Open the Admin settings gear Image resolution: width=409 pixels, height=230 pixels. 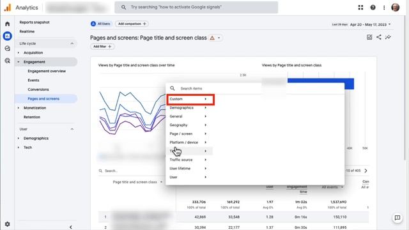point(7,224)
